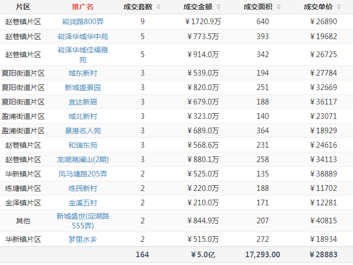
Task: Open the 新城盛景园 link
Action: 83,87
